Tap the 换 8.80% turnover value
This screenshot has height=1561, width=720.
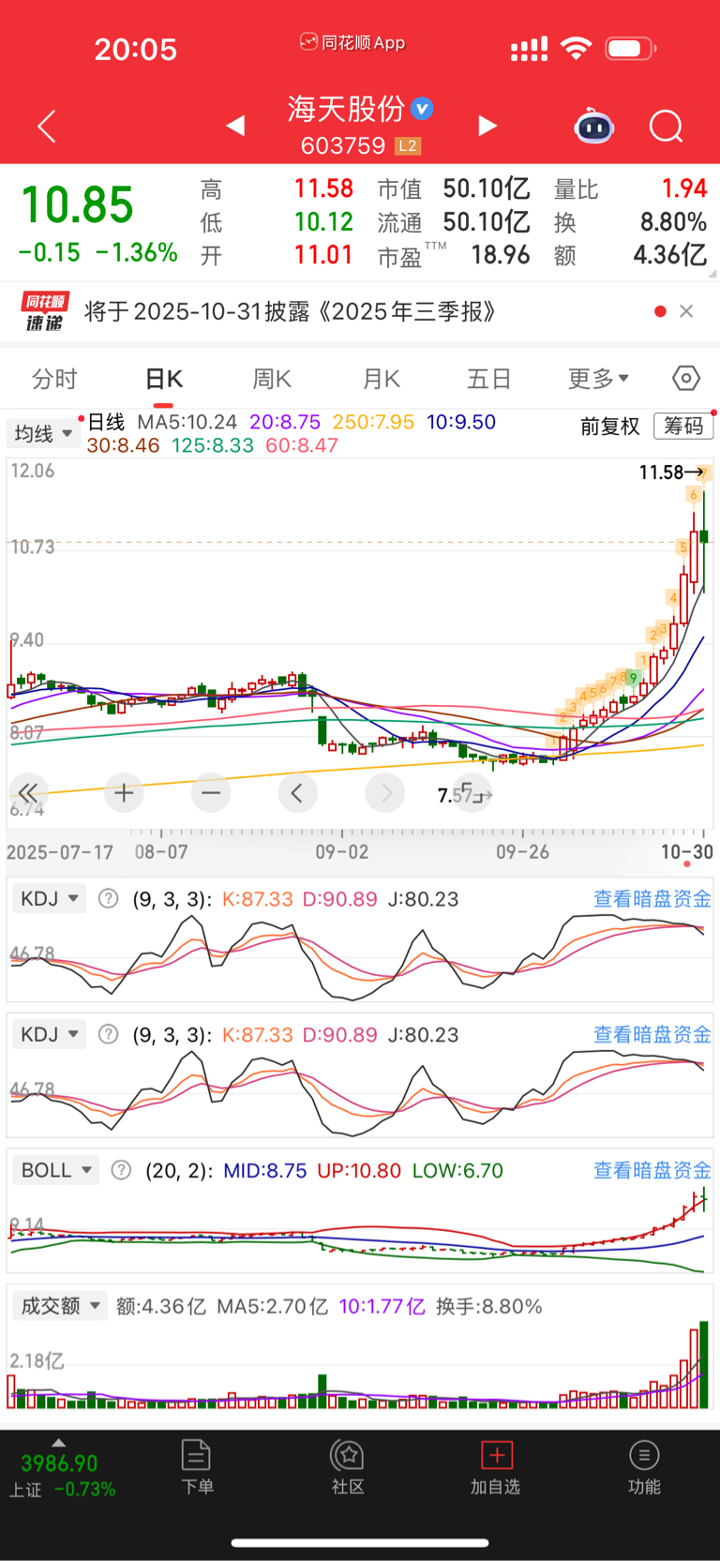[673, 222]
